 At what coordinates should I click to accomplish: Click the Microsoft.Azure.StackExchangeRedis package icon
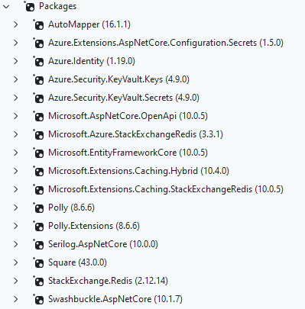(38, 134)
